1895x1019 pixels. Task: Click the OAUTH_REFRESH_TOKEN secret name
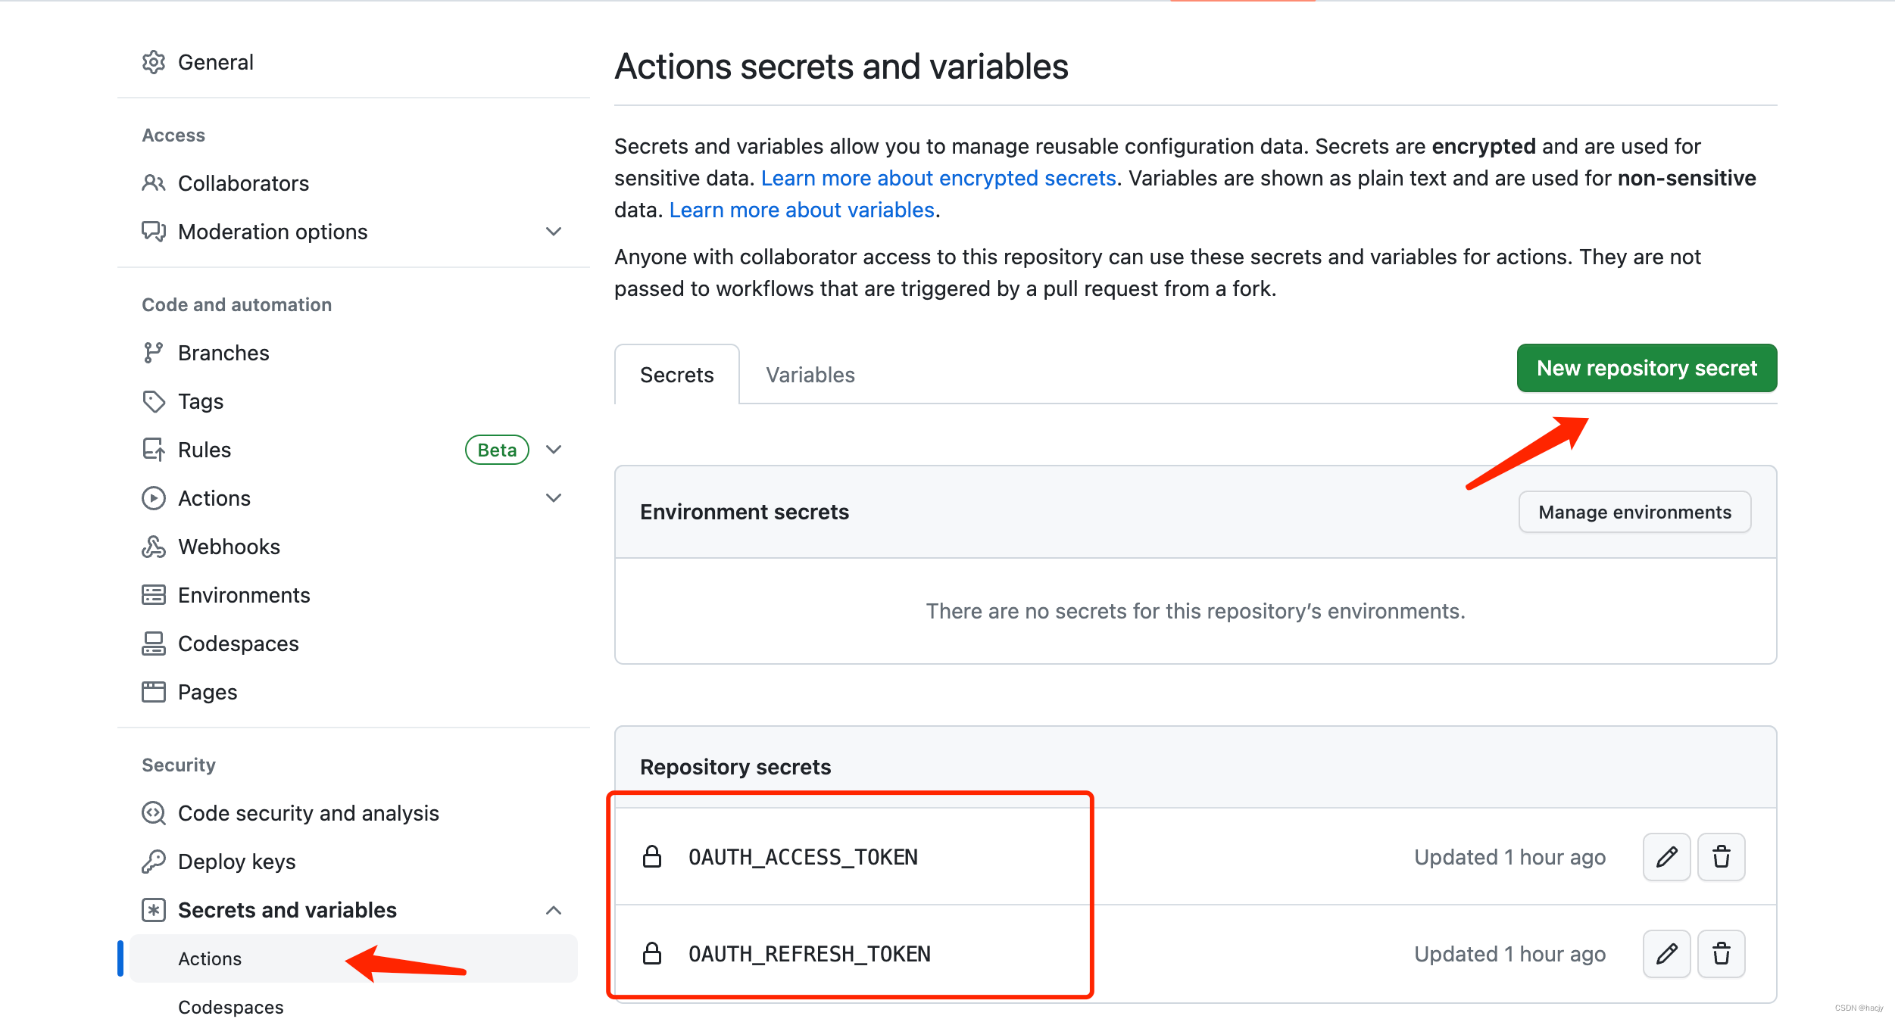810,954
